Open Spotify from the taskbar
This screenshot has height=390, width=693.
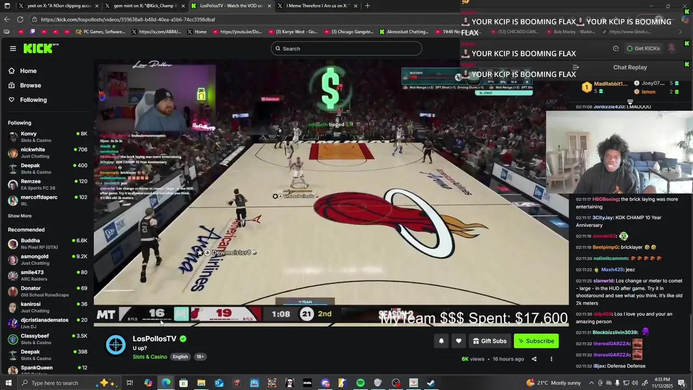click(x=361, y=383)
